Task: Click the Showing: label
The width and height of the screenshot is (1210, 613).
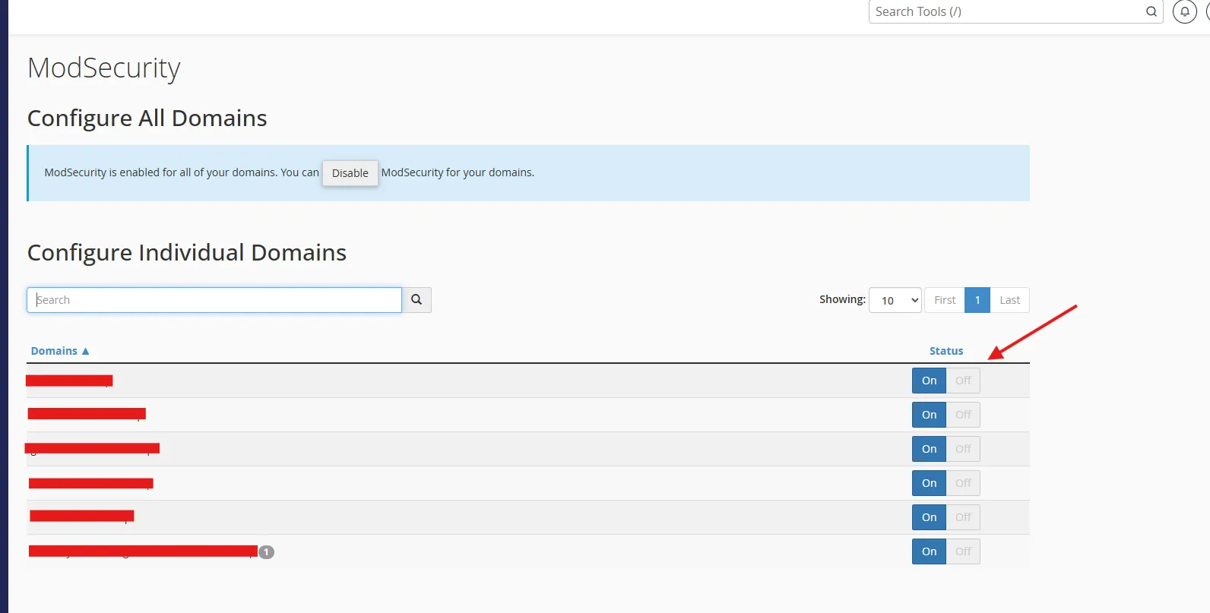Action: point(842,299)
